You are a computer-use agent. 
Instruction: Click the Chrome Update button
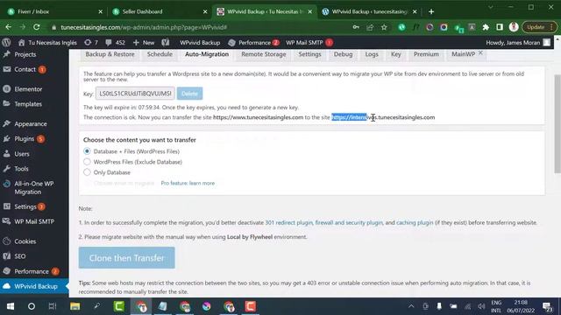539,27
